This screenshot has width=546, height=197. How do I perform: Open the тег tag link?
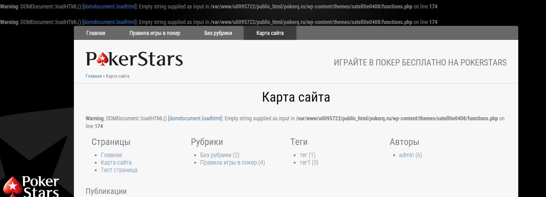[303, 155]
